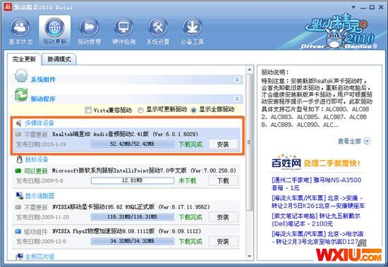This screenshot has width=388, height=267.
Task: Install the NVIDIA PhysX 9.09.1112 driver
Action: [223, 242]
